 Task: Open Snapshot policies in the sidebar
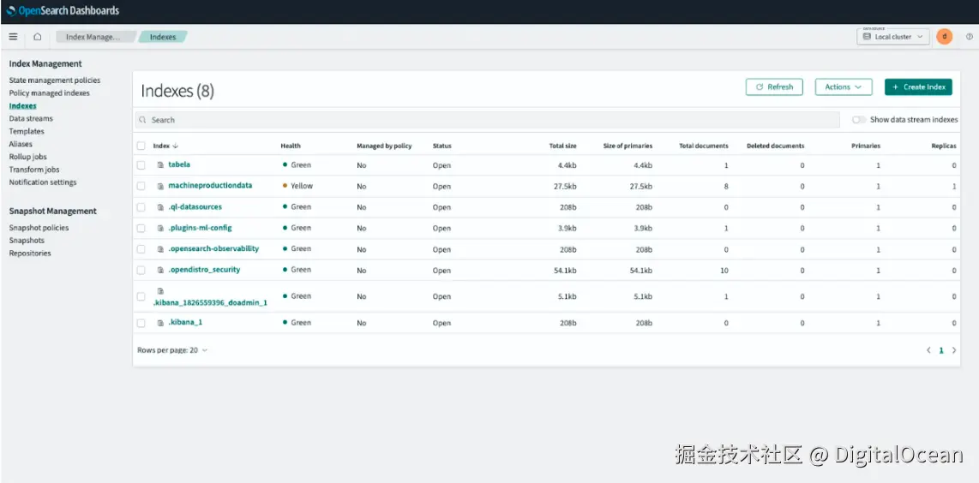click(39, 228)
